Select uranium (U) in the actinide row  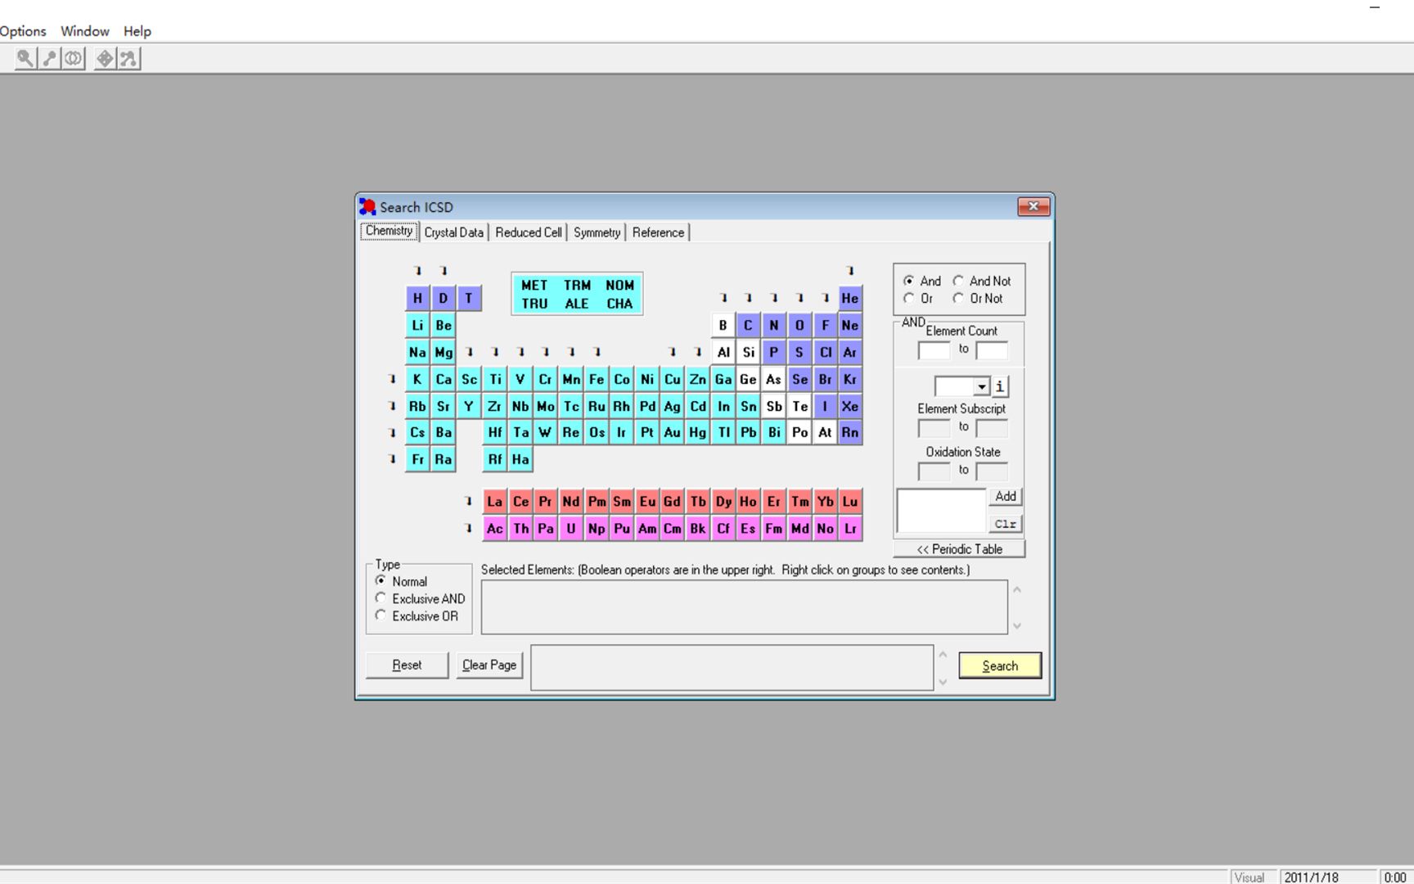click(x=571, y=529)
